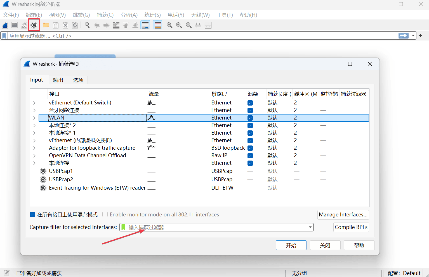Switch to the 输出 tab
Image resolution: width=429 pixels, height=277 pixels.
point(58,80)
